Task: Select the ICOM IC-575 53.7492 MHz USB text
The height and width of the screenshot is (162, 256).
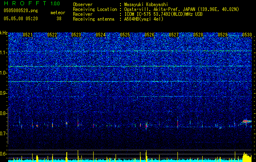Action: [163, 14]
